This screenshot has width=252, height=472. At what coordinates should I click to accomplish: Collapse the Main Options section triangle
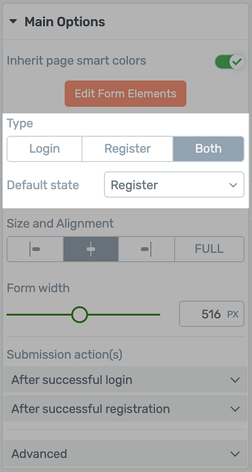[13, 22]
